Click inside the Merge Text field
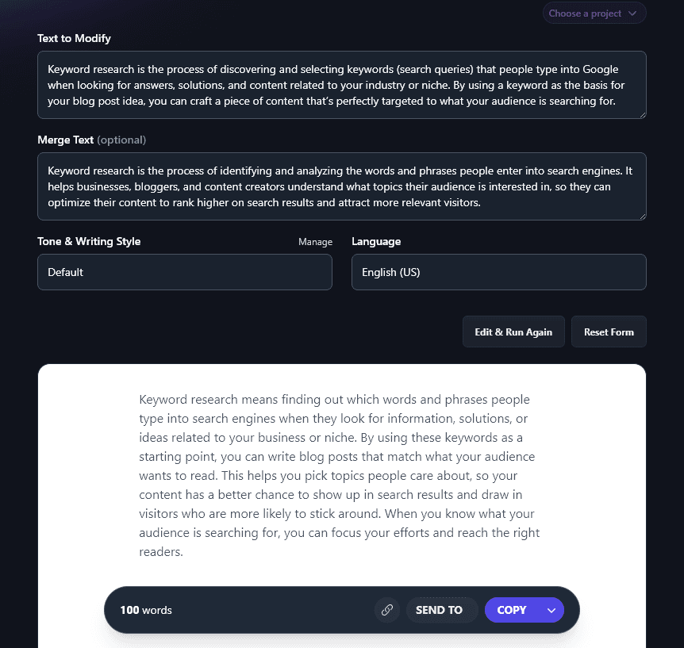Screen dimensions: 684x648 (341, 186)
